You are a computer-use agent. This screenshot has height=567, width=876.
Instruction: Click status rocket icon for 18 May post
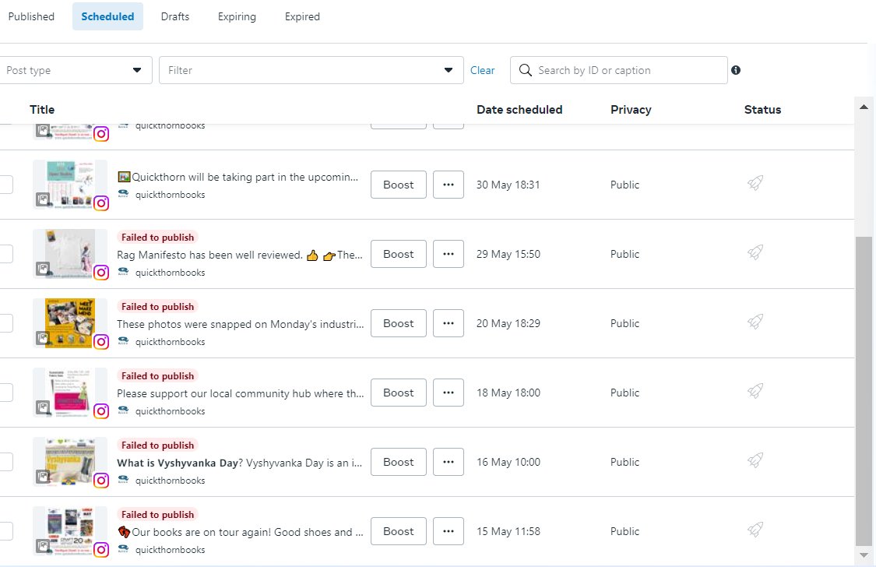[x=755, y=390]
